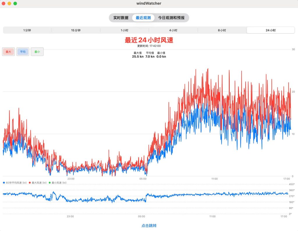Click the 点击跳转 link

pos(149,225)
